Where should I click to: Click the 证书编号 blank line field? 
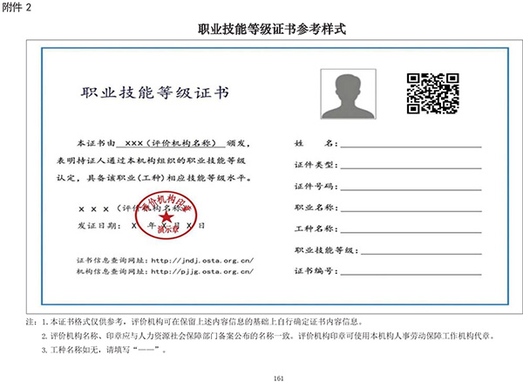click(411, 271)
